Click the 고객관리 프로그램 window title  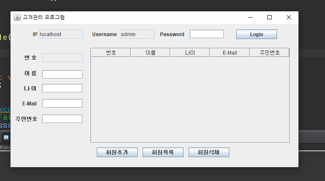coord(44,17)
